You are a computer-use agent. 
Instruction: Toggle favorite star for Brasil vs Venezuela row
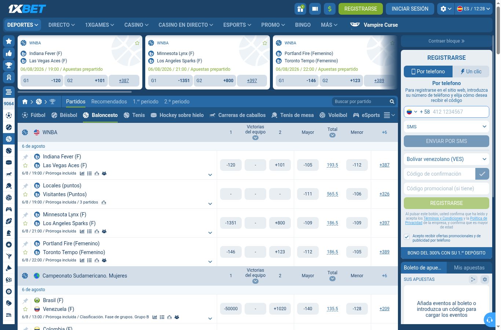tap(25, 309)
